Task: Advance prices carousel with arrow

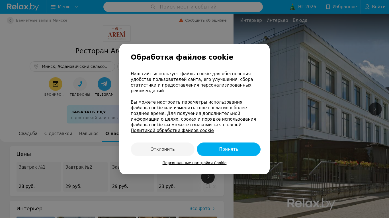Action: point(208,177)
